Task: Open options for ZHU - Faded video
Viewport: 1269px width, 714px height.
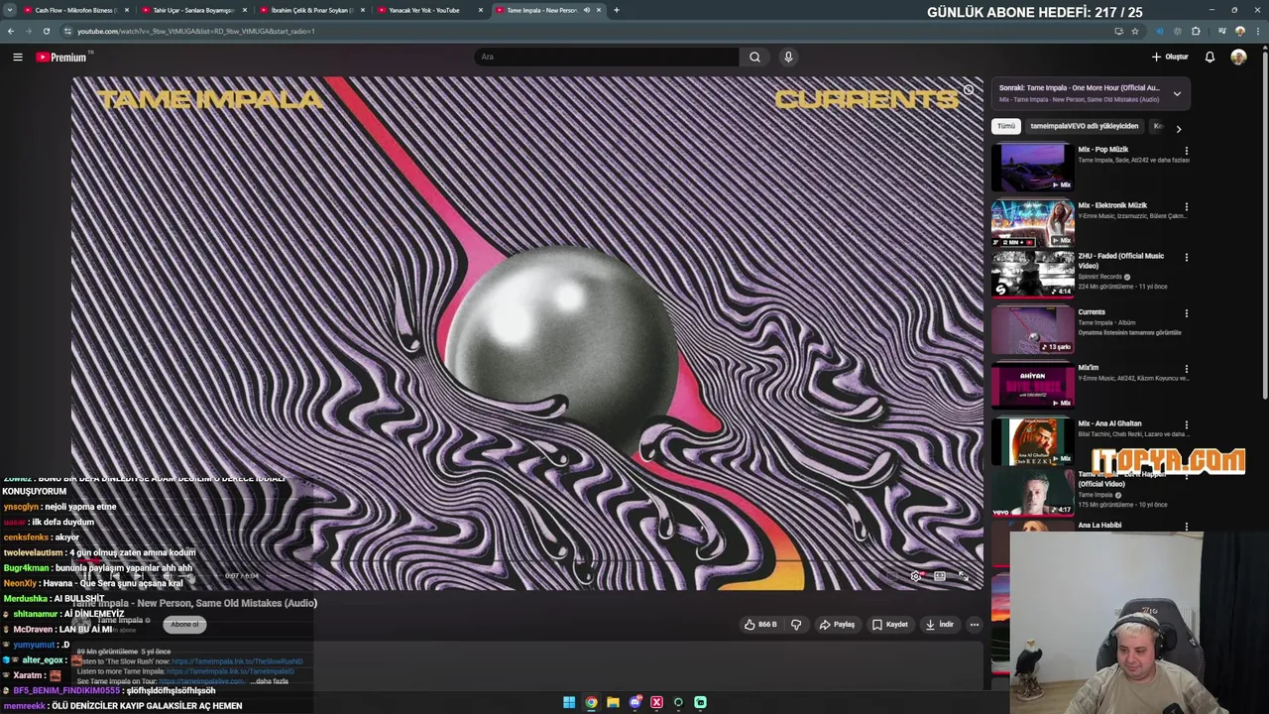Action: 1186,258
